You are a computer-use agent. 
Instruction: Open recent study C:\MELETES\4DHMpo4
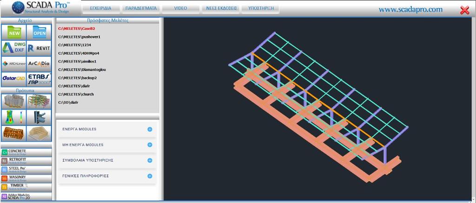[78, 53]
